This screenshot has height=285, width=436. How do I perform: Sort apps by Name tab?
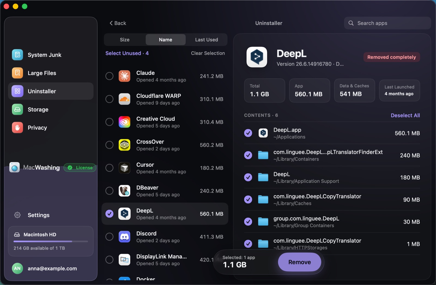click(x=165, y=40)
